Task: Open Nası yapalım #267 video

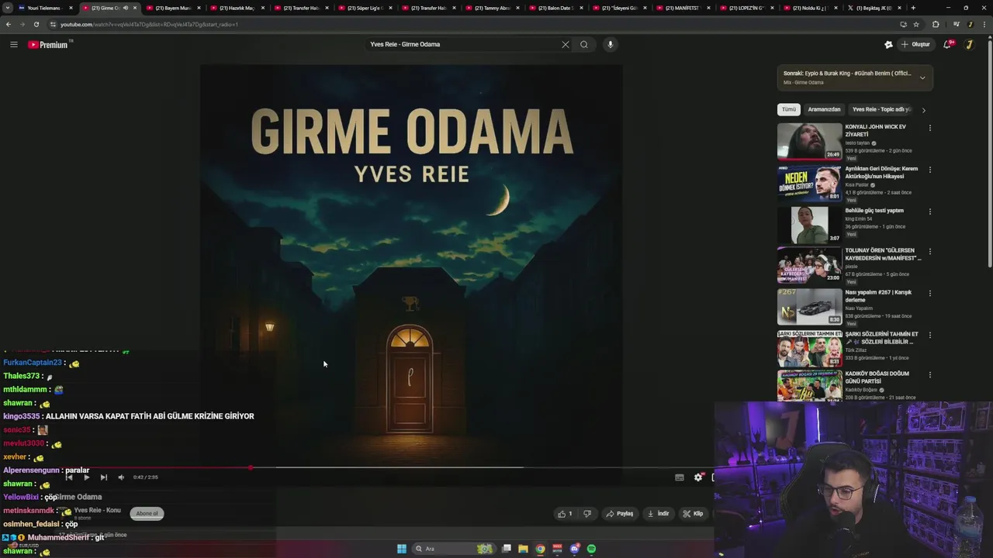Action: [x=809, y=306]
